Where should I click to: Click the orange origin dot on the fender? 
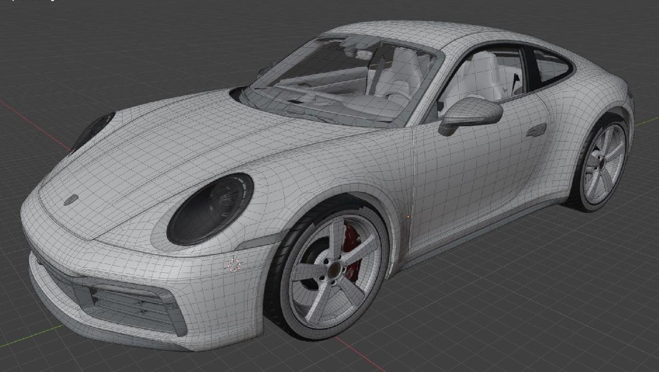click(408, 217)
